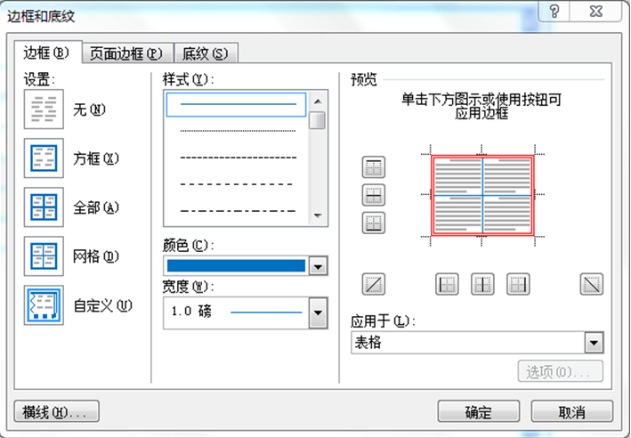Click the 确定 (OK) button
631x438 pixels.
point(479,412)
